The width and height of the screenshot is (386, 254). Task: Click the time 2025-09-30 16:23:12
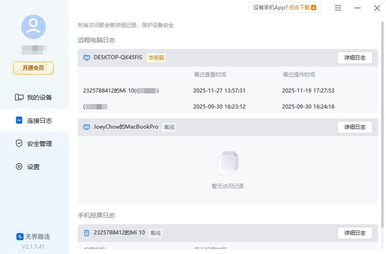click(219, 106)
